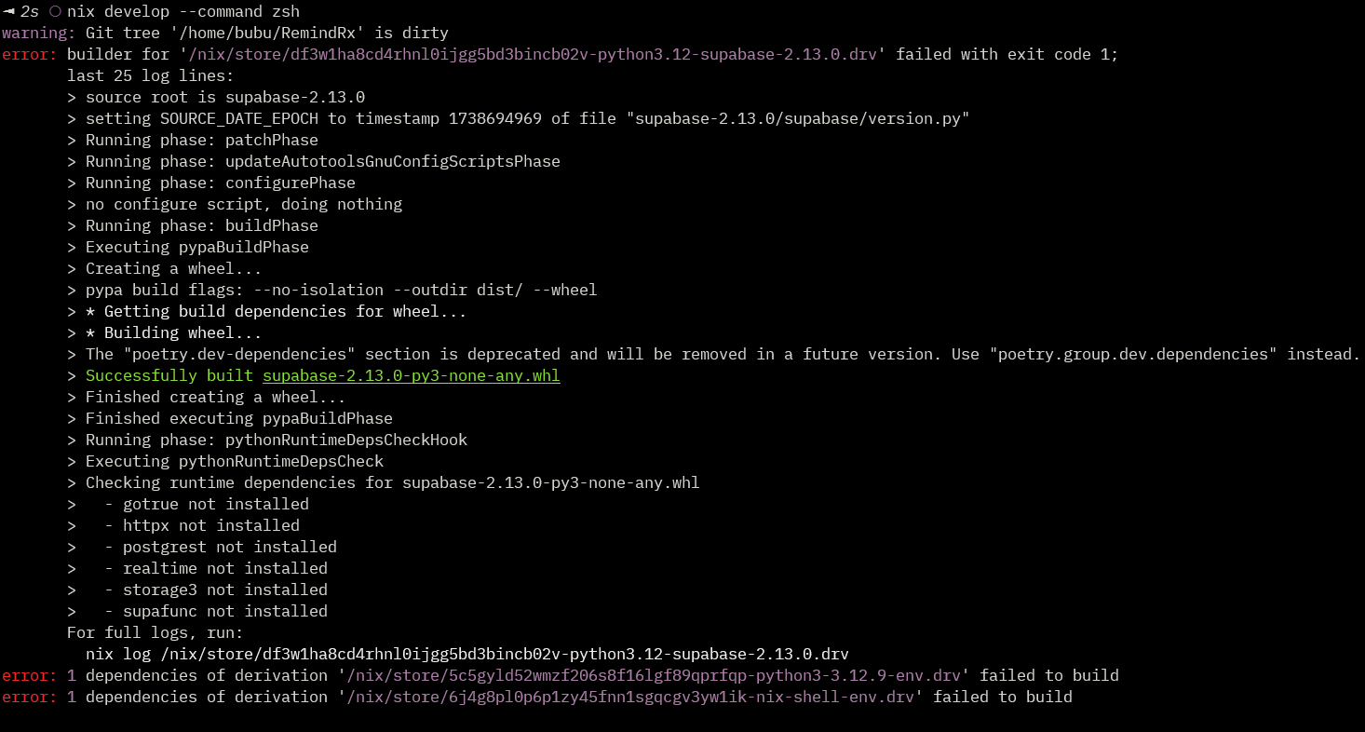
Task: Click the green 'Successfully built' text
Action: (169, 375)
